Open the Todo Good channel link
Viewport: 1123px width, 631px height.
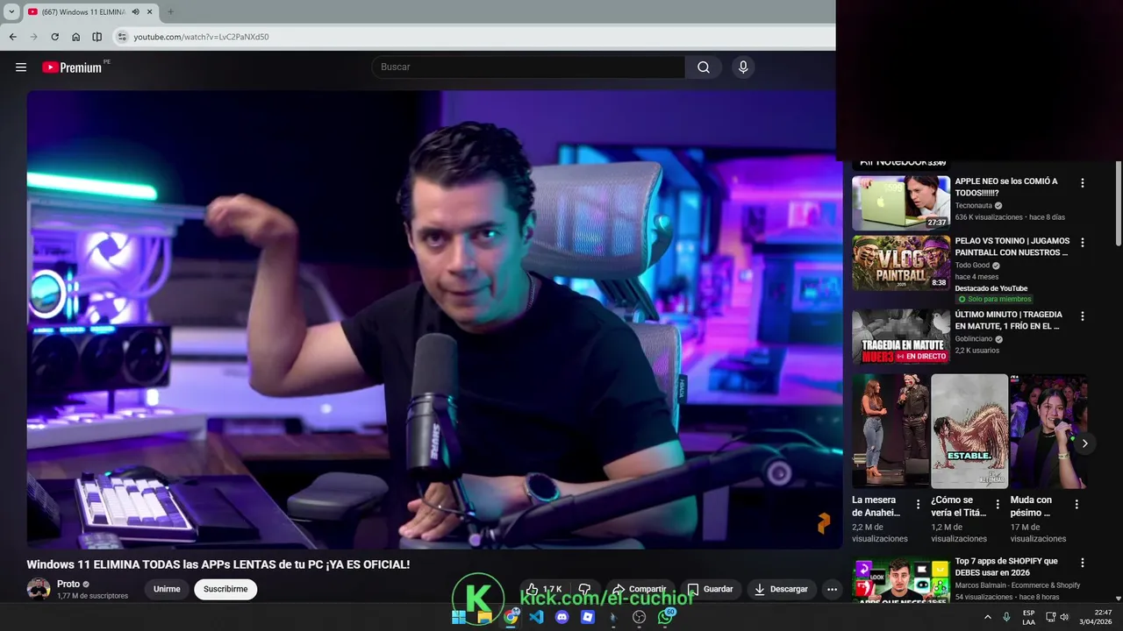point(972,266)
